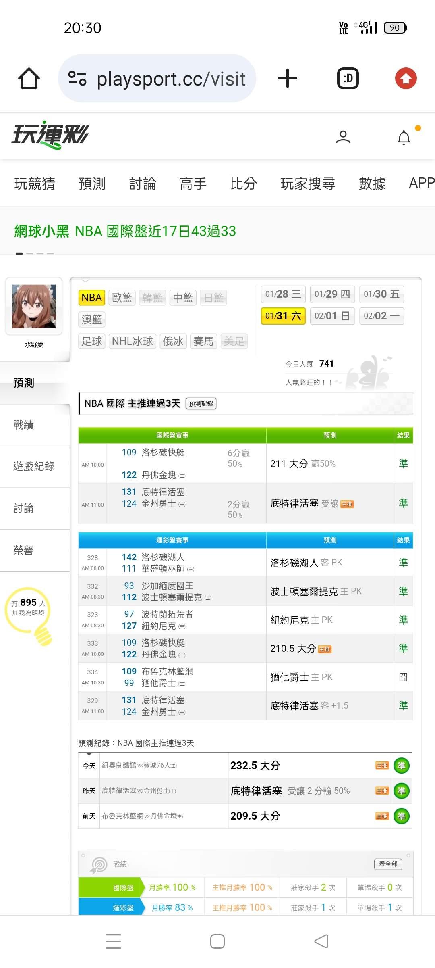
Task: Open the tab switcher icon
Action: point(348,78)
